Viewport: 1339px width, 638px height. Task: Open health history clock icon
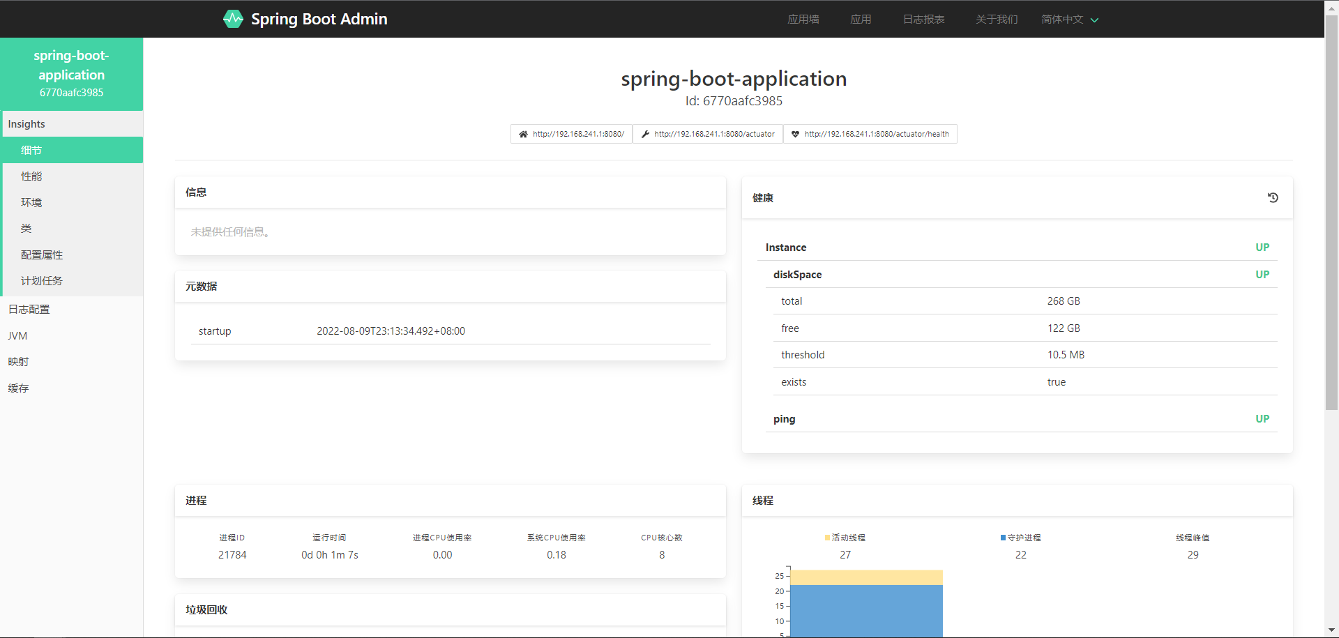1273,198
